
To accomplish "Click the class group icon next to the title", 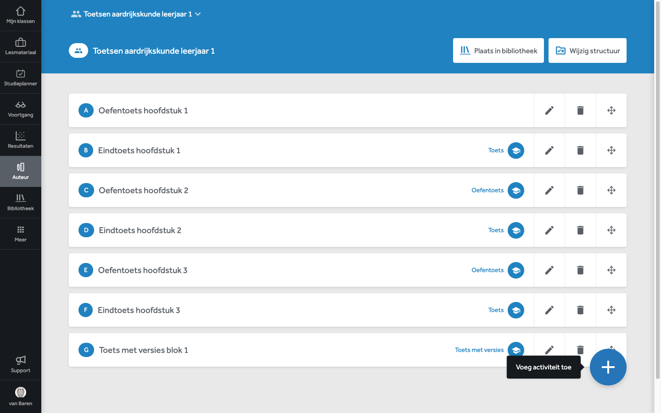I will pos(78,50).
